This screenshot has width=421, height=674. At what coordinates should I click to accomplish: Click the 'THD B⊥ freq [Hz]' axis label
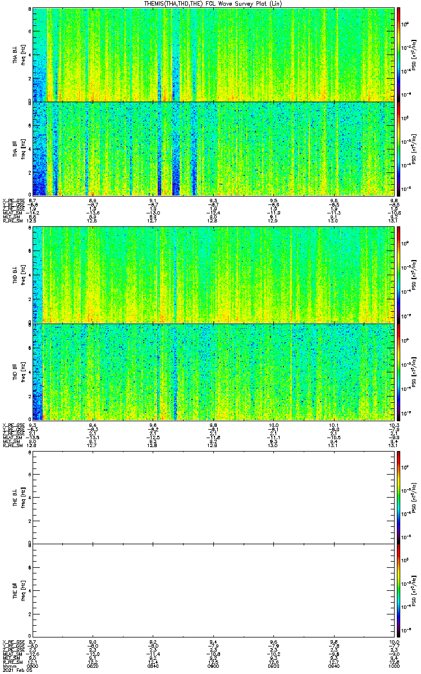[19, 275]
